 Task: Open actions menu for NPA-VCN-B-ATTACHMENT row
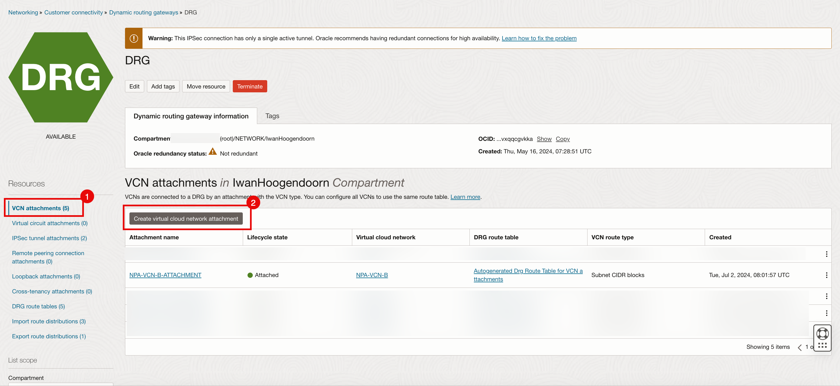click(x=826, y=275)
